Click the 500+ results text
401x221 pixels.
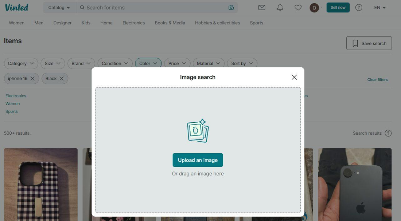coord(17,133)
